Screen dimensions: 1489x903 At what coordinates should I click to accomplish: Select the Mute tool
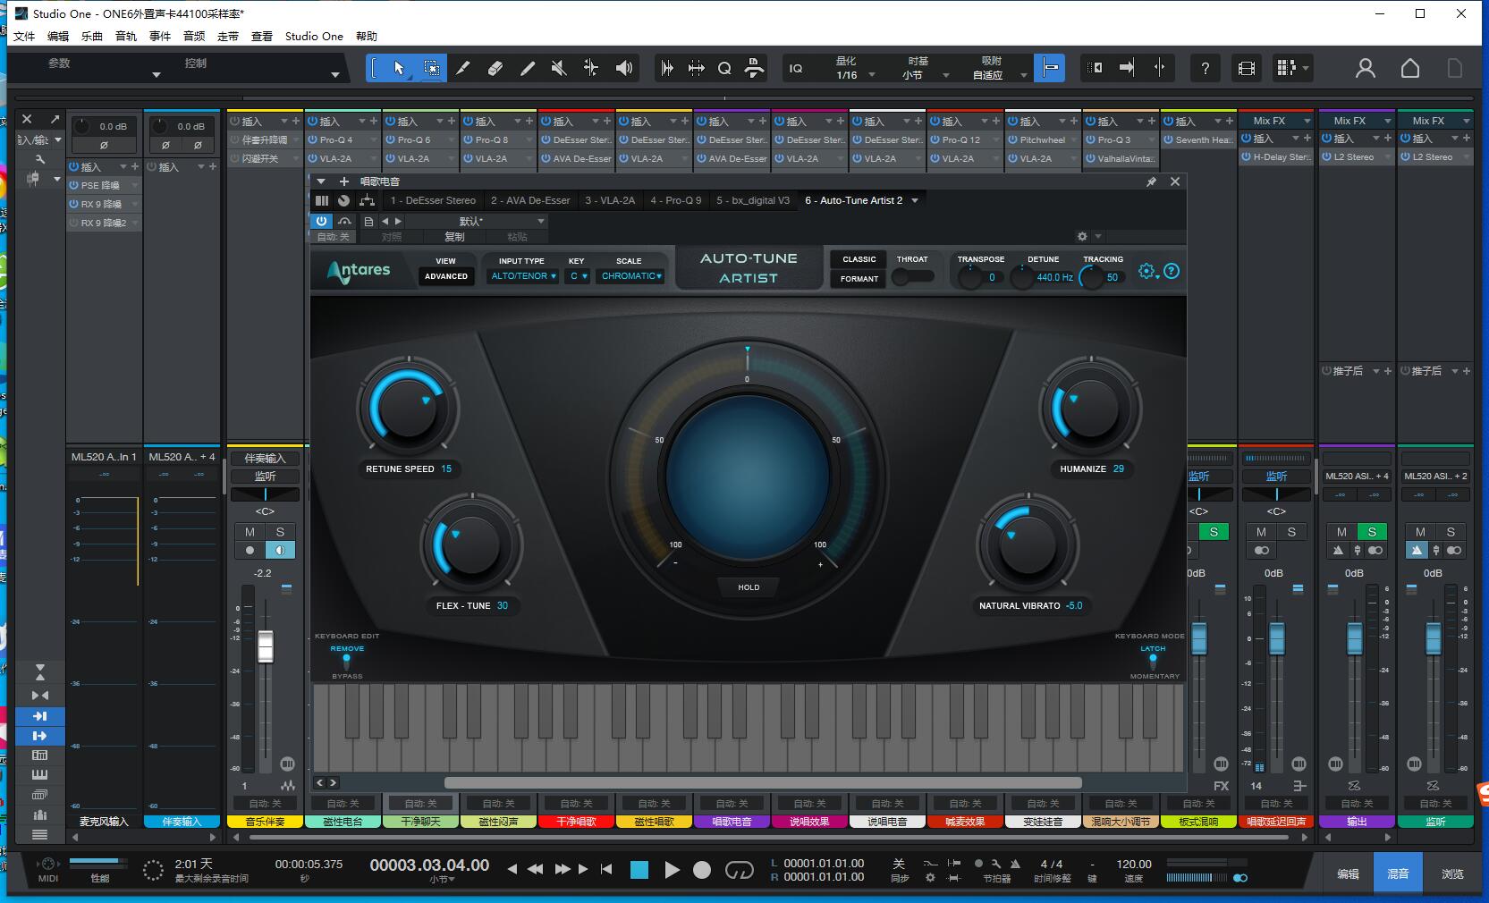[x=559, y=68]
